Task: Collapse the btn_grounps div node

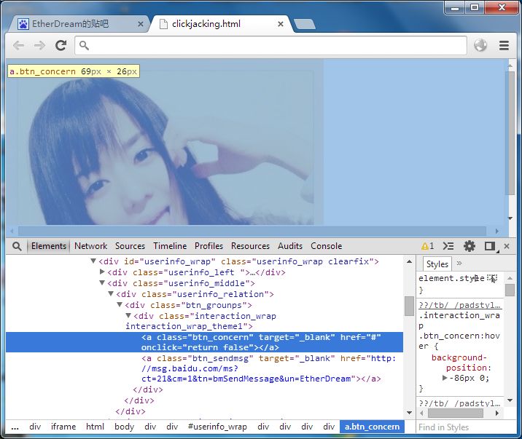Action: (x=120, y=305)
